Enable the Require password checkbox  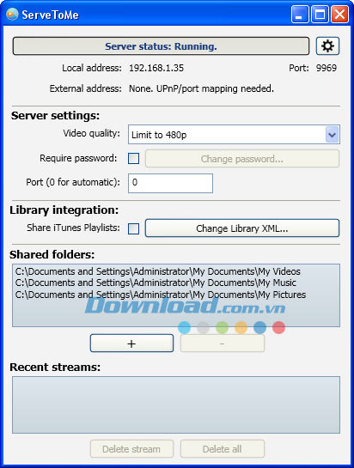point(133,159)
